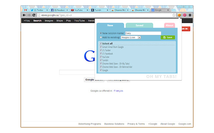214x133 pixels.
Task: Uncheck the YouTube checkbox in the list
Action: [101, 57]
